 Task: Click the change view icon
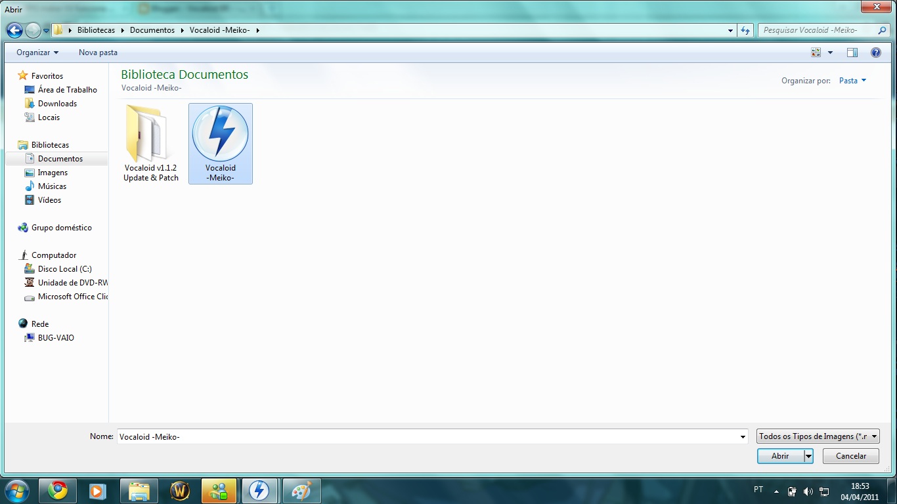(816, 52)
